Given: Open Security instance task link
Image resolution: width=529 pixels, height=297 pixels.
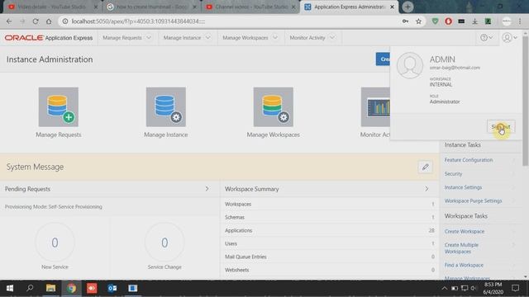Looking at the screenshot, I should pos(453,174).
